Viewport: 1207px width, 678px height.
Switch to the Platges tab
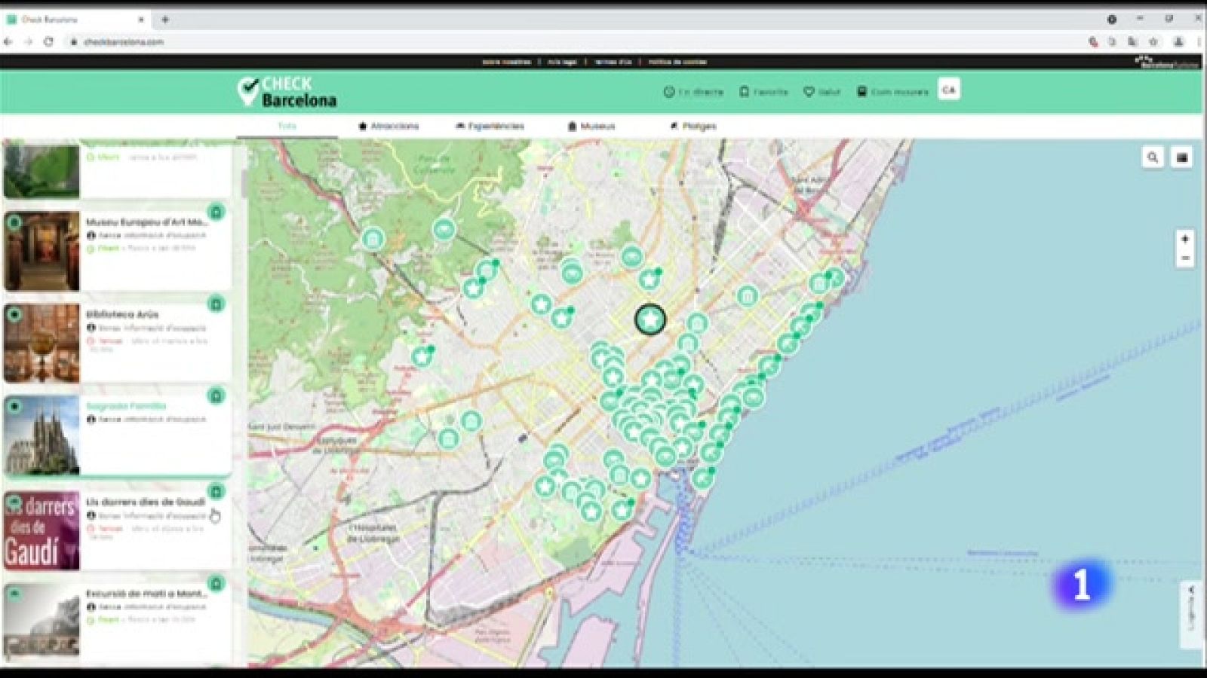coord(694,126)
